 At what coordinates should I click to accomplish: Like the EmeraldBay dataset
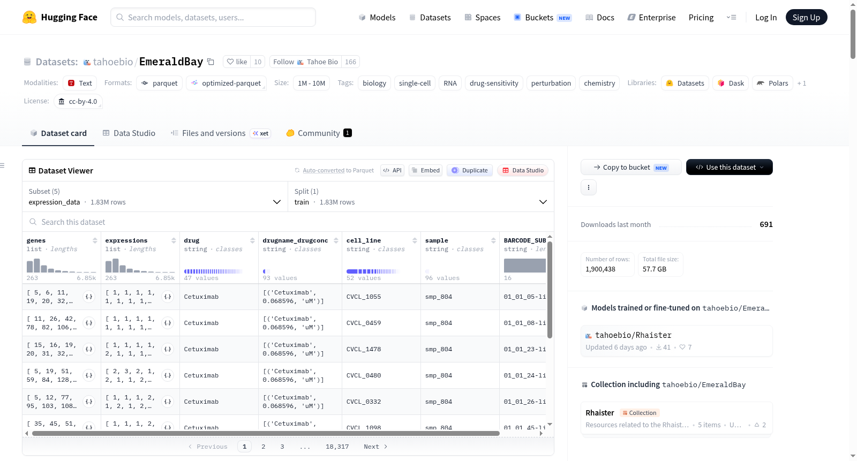(x=237, y=62)
